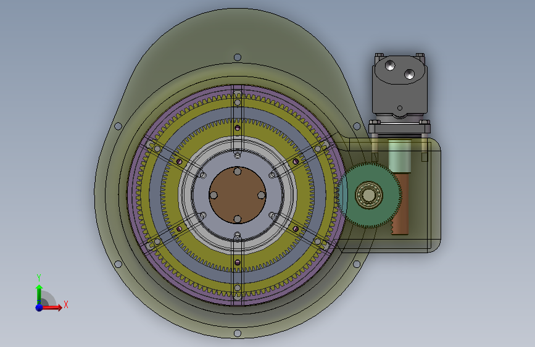Viewport: 535px width, 347px height.
Task: Select the light green coupling sleeve below the motor
Action: click(399, 156)
